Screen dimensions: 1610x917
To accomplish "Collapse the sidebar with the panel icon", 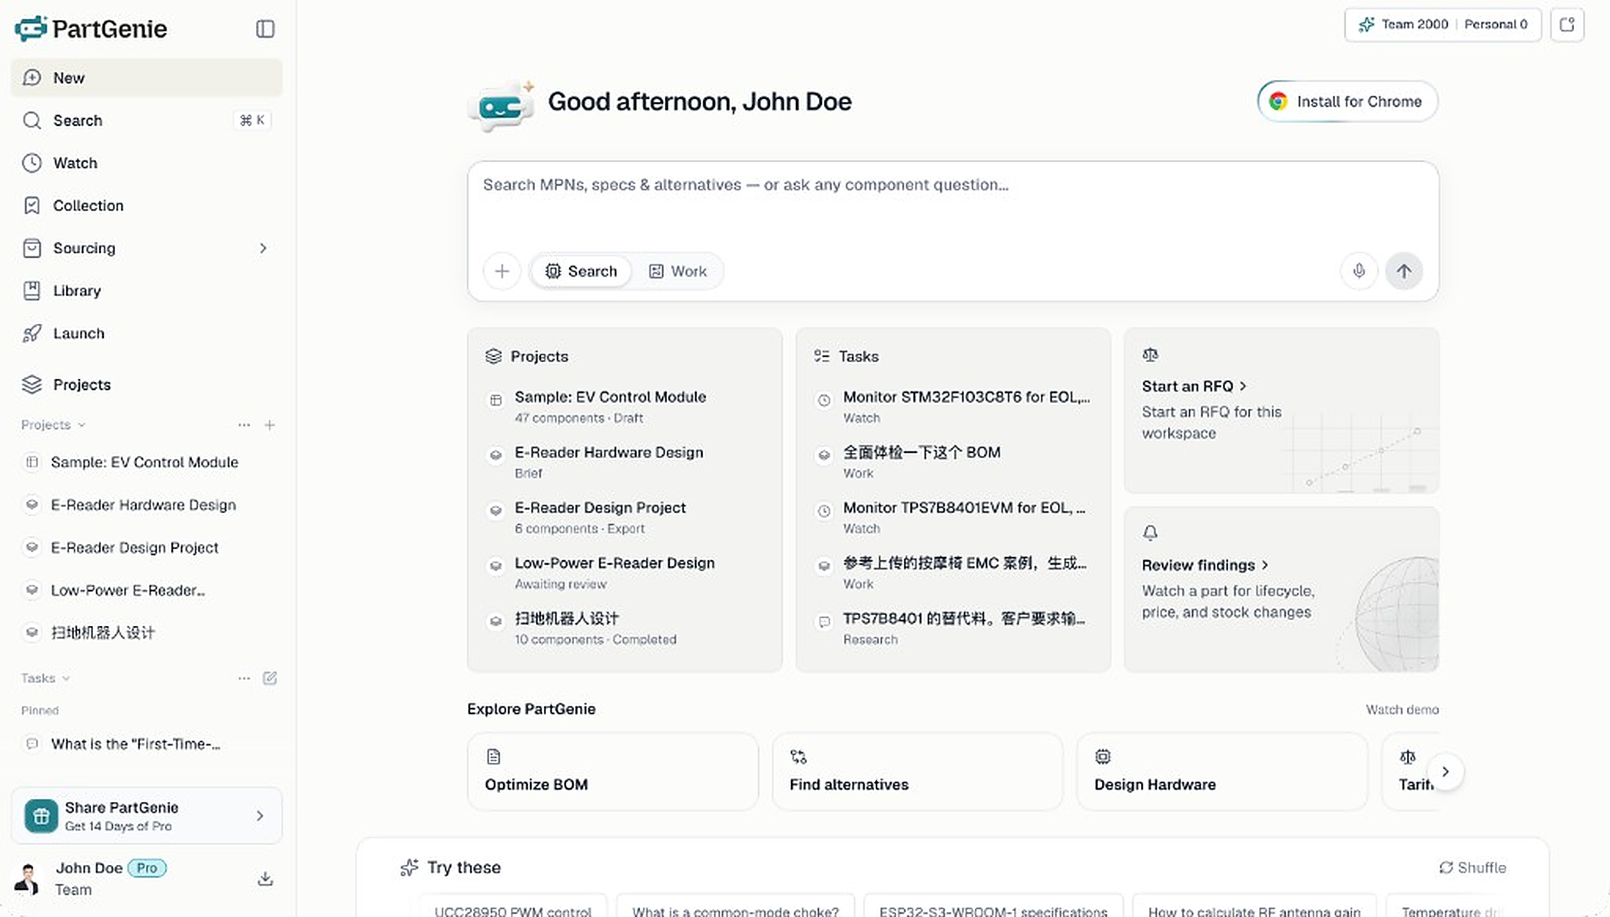I will click(x=265, y=28).
